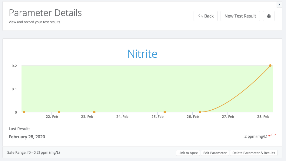Click the expand arrow icon at top right corner
Screen dimensions: 286x161
(x=279, y=5)
